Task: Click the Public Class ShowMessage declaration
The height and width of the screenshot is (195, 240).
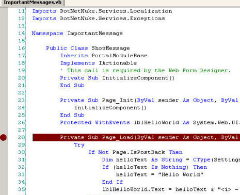Action: pyautogui.click(x=88, y=48)
